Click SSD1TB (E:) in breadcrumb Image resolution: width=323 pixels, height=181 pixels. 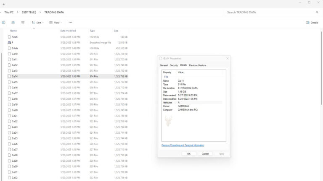pyautogui.click(x=29, y=12)
